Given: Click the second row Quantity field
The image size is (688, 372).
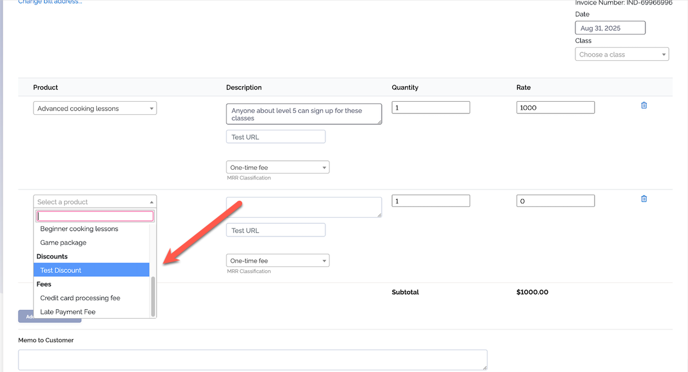Looking at the screenshot, I should pos(430,201).
